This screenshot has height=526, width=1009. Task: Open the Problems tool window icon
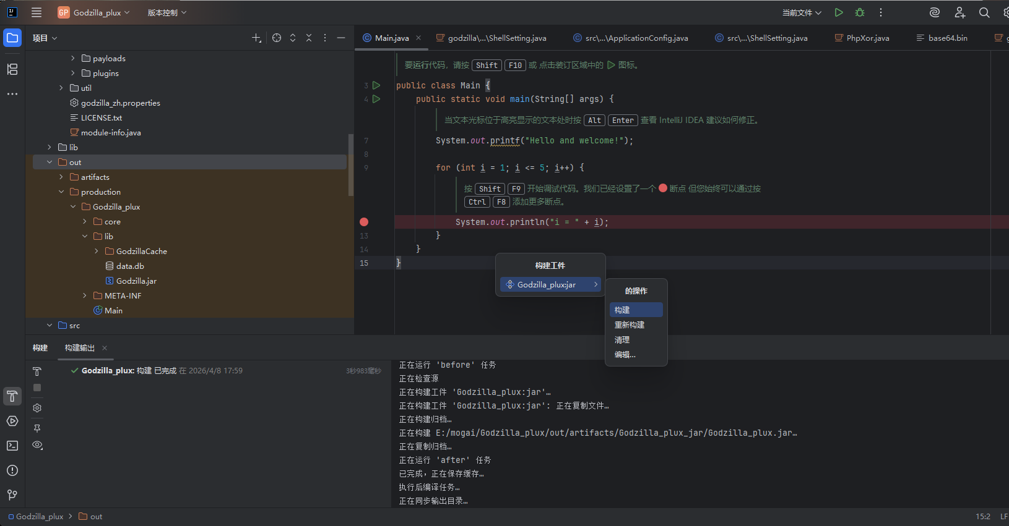(12, 470)
